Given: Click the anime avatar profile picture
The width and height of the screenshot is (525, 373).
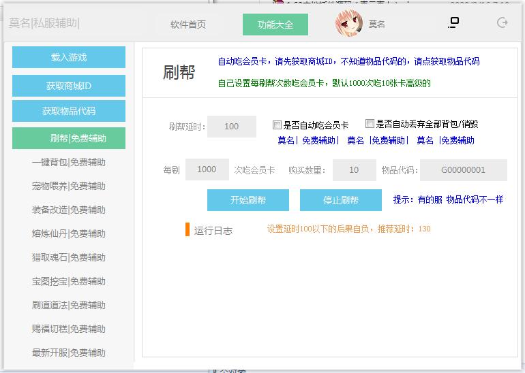Looking at the screenshot, I should pos(349,24).
